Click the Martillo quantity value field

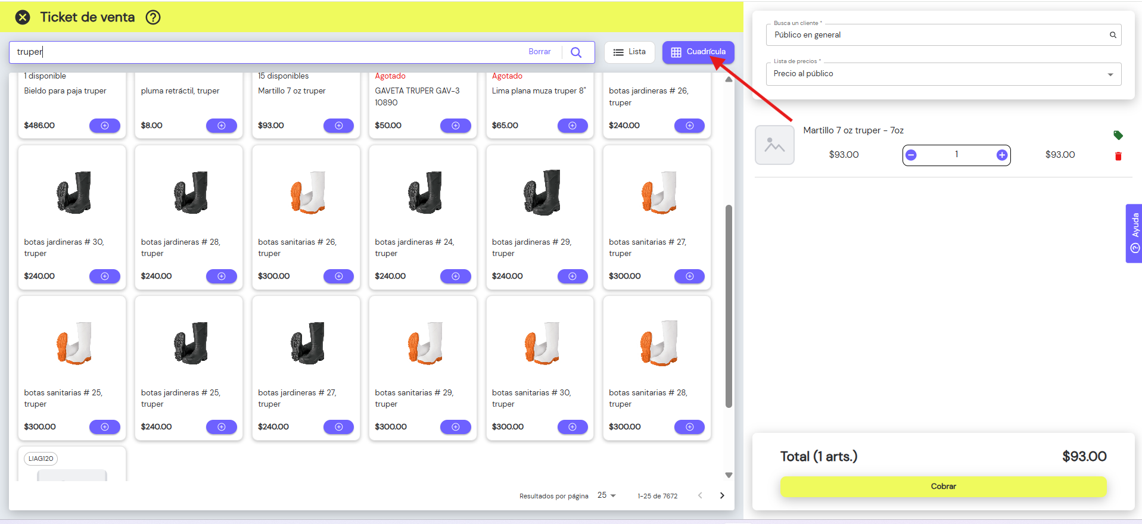[x=957, y=155]
